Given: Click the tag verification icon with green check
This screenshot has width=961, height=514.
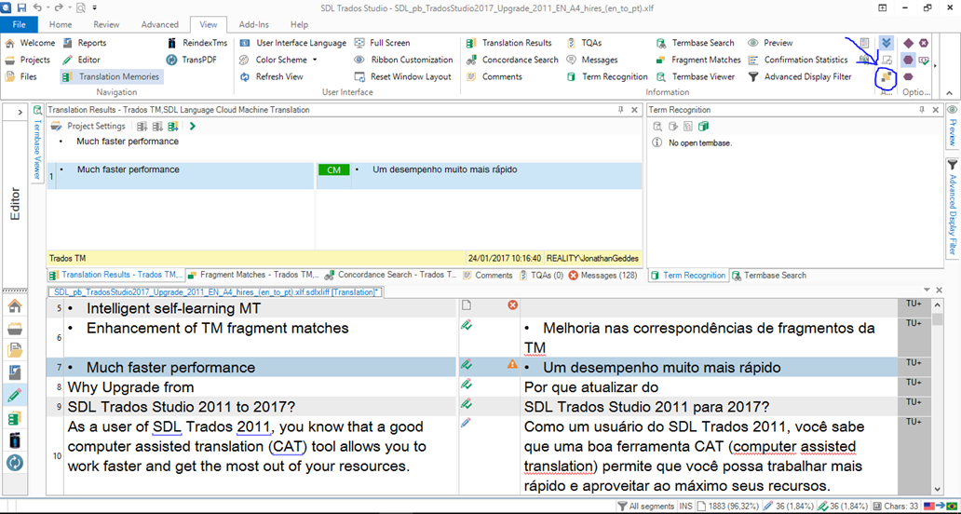Looking at the screenshot, I should point(924,60).
